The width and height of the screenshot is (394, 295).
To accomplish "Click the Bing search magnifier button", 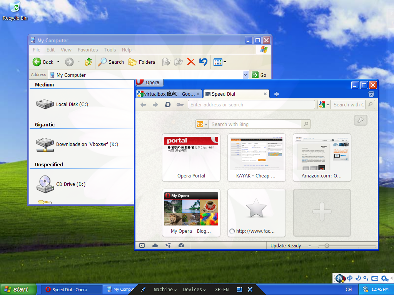I will tap(306, 124).
